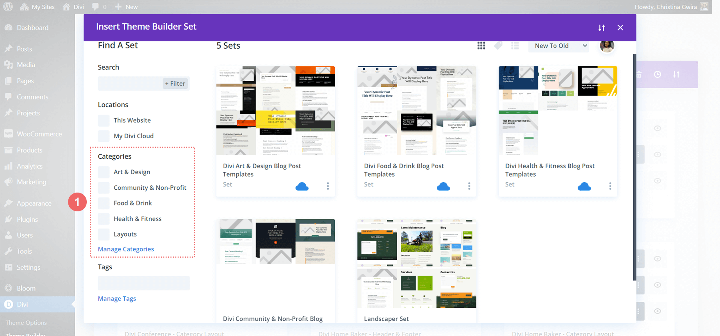The height and width of the screenshot is (336, 720).
Task: Click cloud icon on Food & Drink set
Action: tap(443, 186)
